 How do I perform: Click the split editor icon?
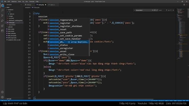[x=184, y=5]
